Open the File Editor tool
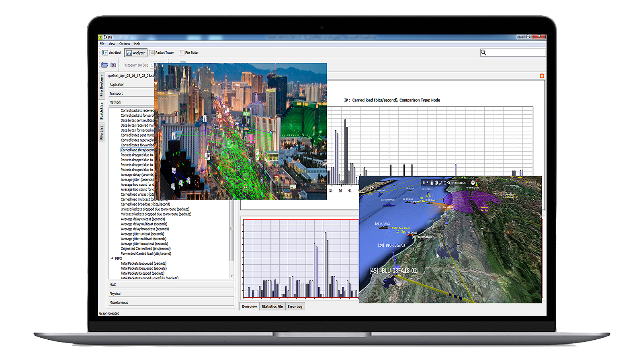Screen dimensions: 643x361 point(189,53)
